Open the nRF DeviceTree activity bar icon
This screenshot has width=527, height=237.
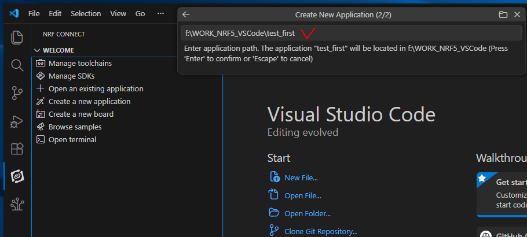[x=17, y=204]
